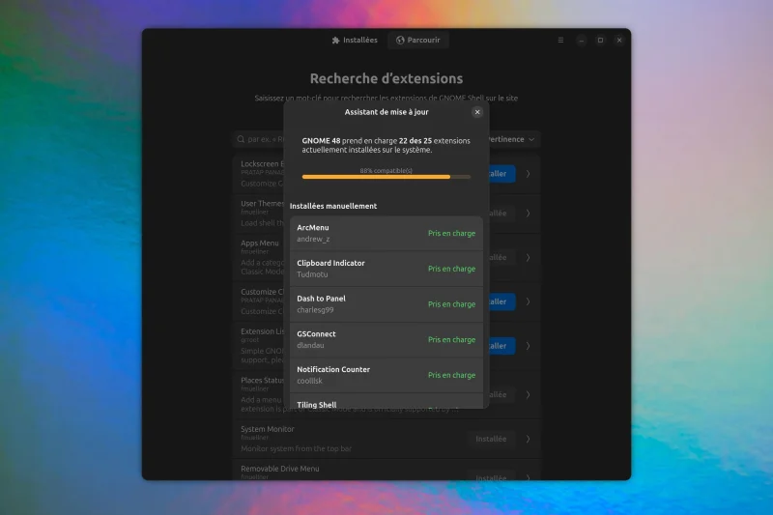
Task: Open the hamburger menu in header bar
Action: [x=560, y=40]
